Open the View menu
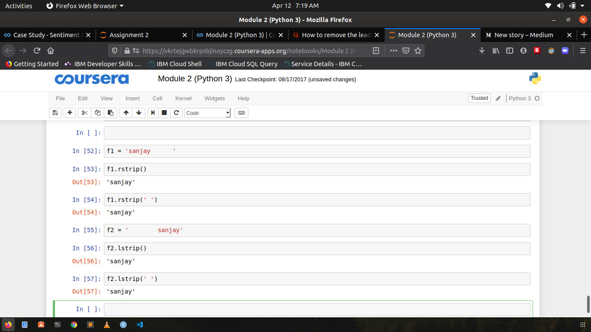 click(106, 99)
